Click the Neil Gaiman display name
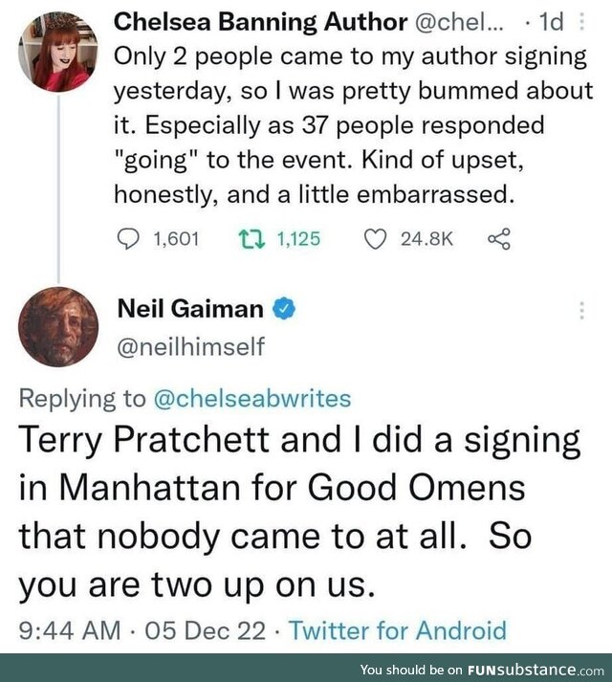This screenshot has width=612, height=682. 189,309
